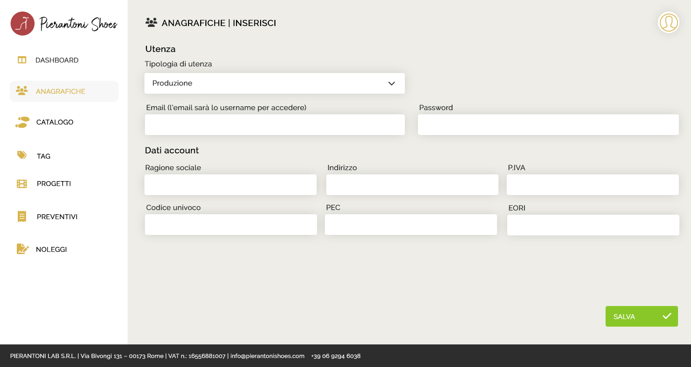
Task: Click the chevron arrow beside Produzione
Action: (x=392, y=84)
